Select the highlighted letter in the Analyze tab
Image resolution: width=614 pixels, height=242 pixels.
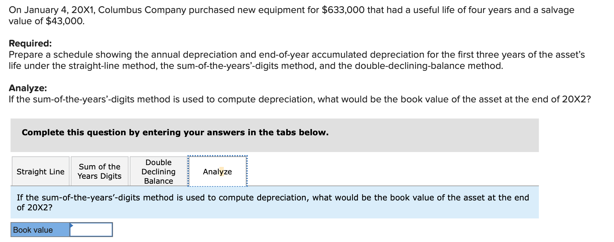click(222, 172)
